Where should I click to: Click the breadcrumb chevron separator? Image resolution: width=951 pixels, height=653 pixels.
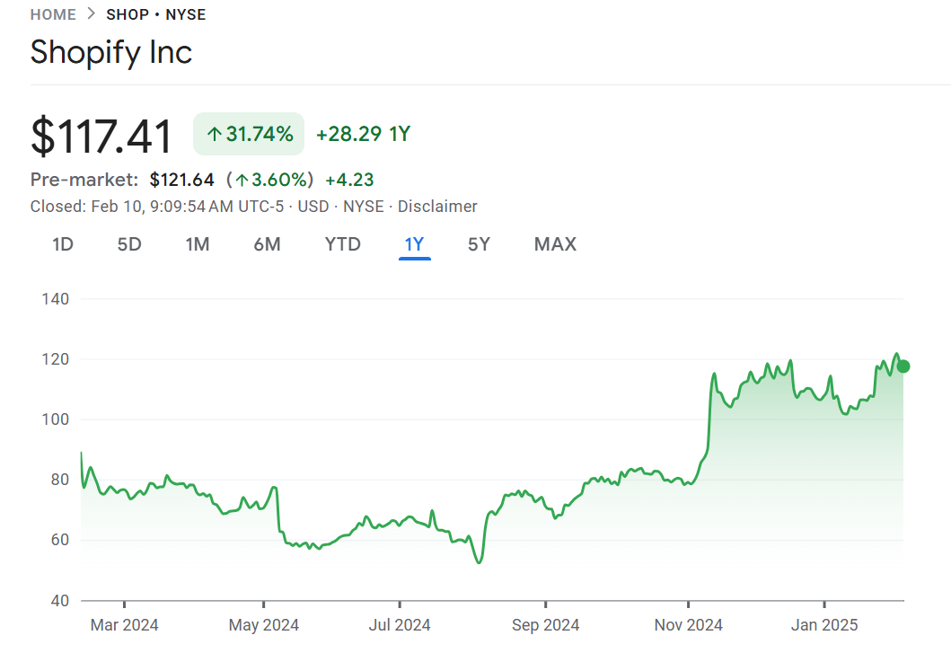click(92, 14)
